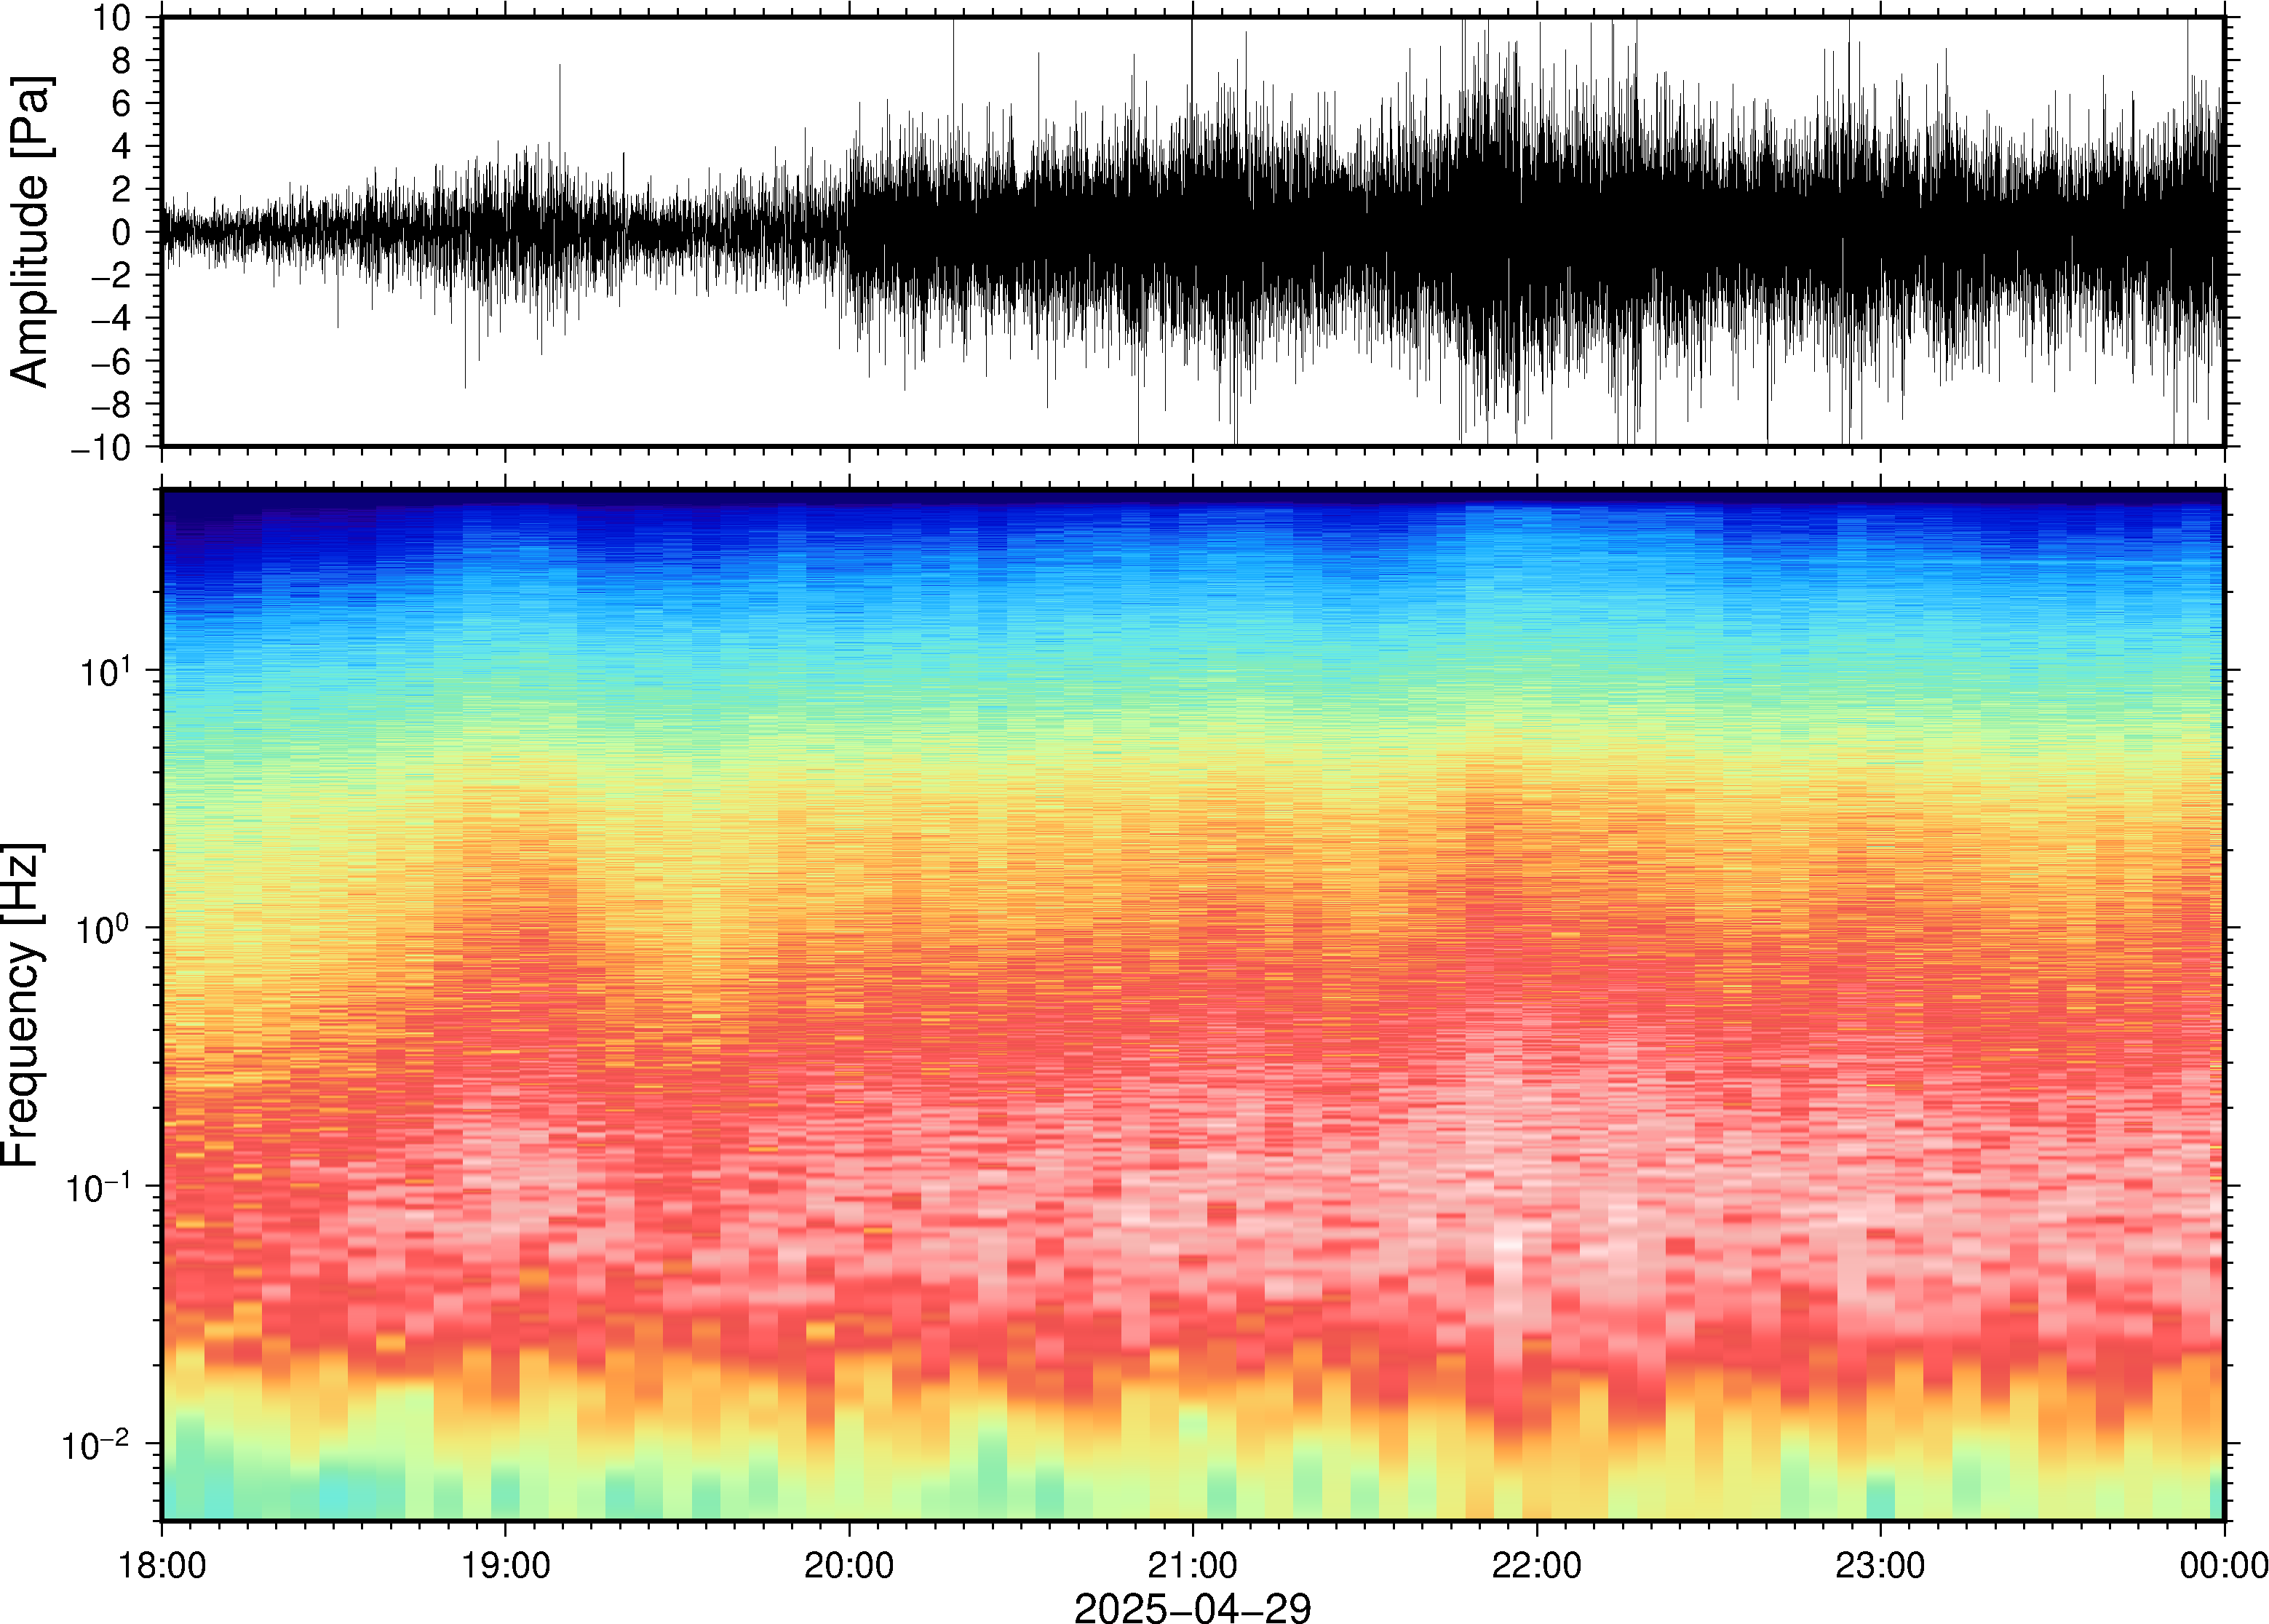
Task: Click amplitude tick label −2
Action: click(x=110, y=275)
